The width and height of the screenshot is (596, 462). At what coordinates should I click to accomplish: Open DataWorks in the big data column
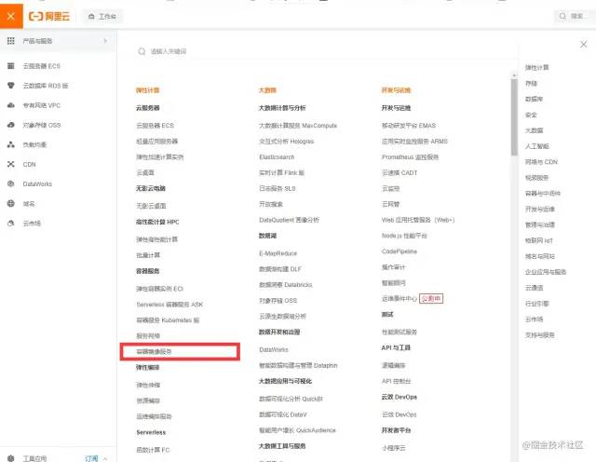(274, 349)
